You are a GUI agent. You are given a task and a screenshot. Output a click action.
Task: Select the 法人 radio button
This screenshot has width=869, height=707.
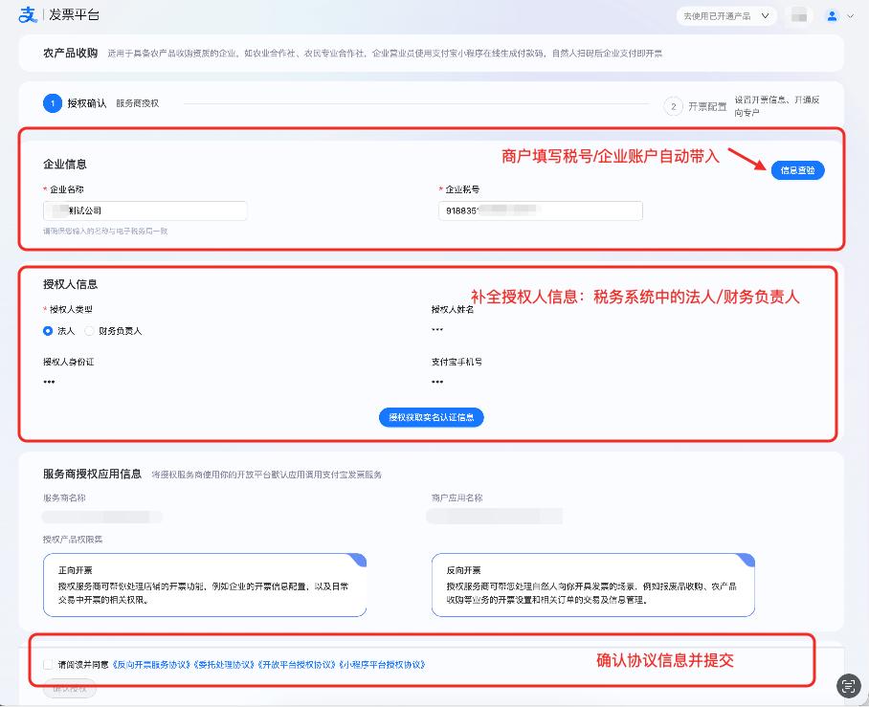48,331
